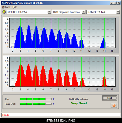
Task: Open the Options menu
Action: coord(6,7)
